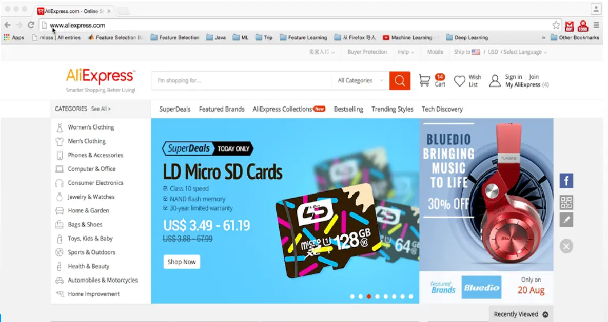The width and height of the screenshot is (608, 322).
Task: Open the Chrome hamburger menu
Action: pyautogui.click(x=596, y=25)
